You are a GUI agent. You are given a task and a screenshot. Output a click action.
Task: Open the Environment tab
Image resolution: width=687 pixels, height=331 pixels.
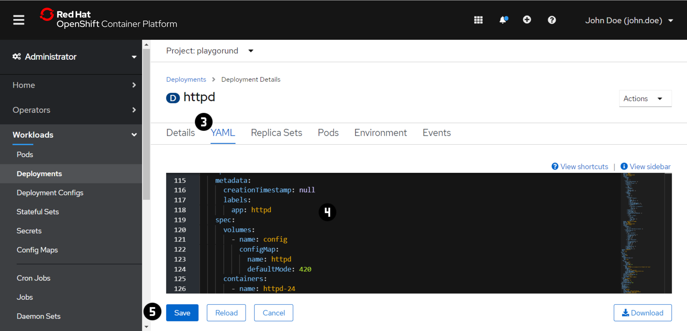coord(380,133)
